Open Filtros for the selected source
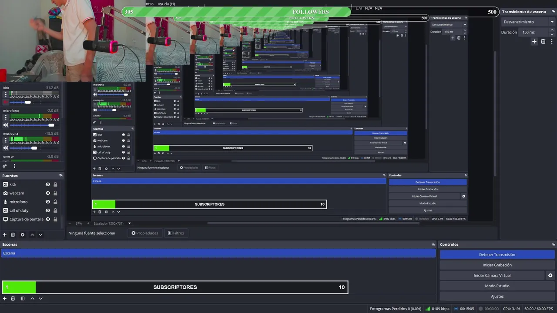 (x=176, y=233)
